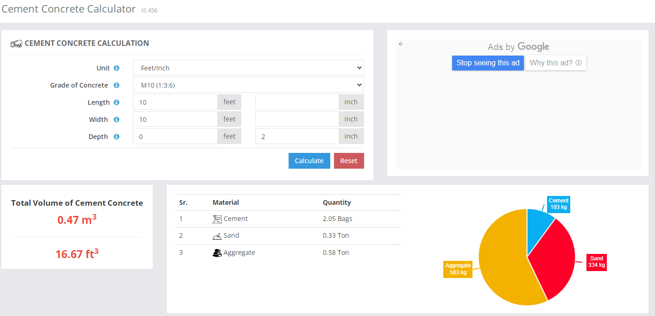Screen dimensions: 655x316
Task: Click the 16.67 ft³ volume value
Action: tap(77, 253)
